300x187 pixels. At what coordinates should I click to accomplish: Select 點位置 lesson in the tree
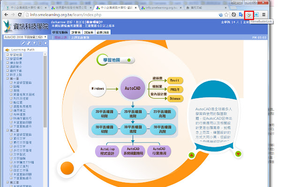18,102
